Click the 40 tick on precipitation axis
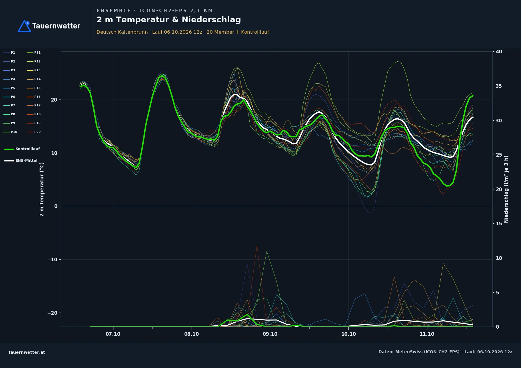Viewport: 521px width, 368px height. click(x=499, y=52)
